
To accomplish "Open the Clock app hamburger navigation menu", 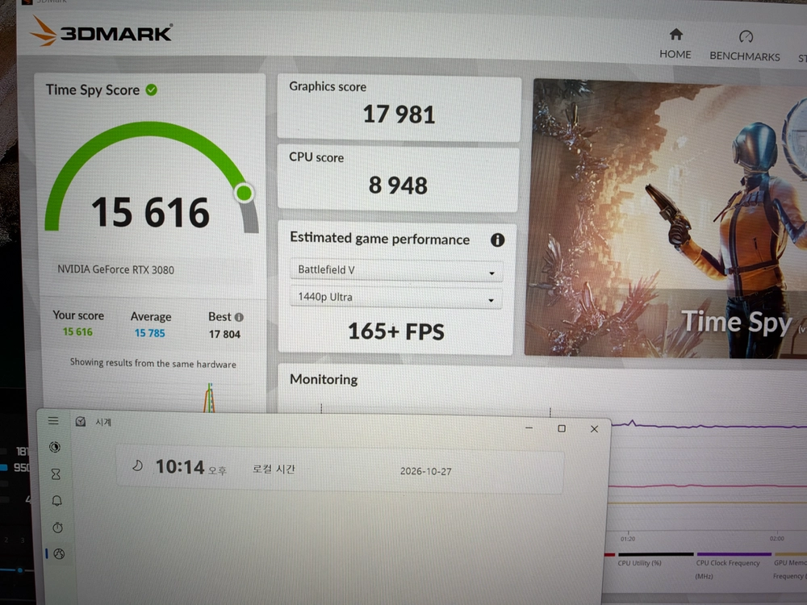I will tap(53, 421).
